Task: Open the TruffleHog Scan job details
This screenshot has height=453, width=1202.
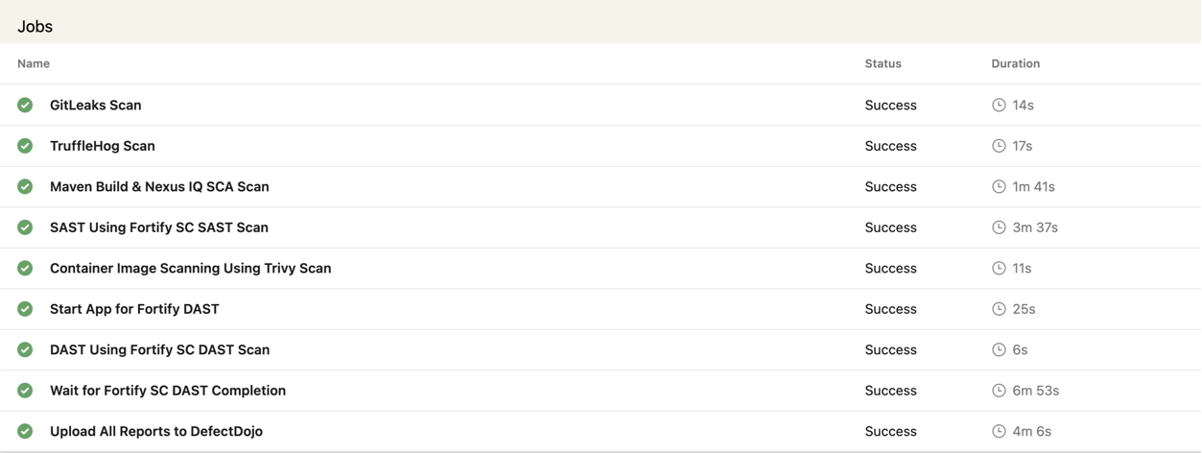Action: point(103,146)
